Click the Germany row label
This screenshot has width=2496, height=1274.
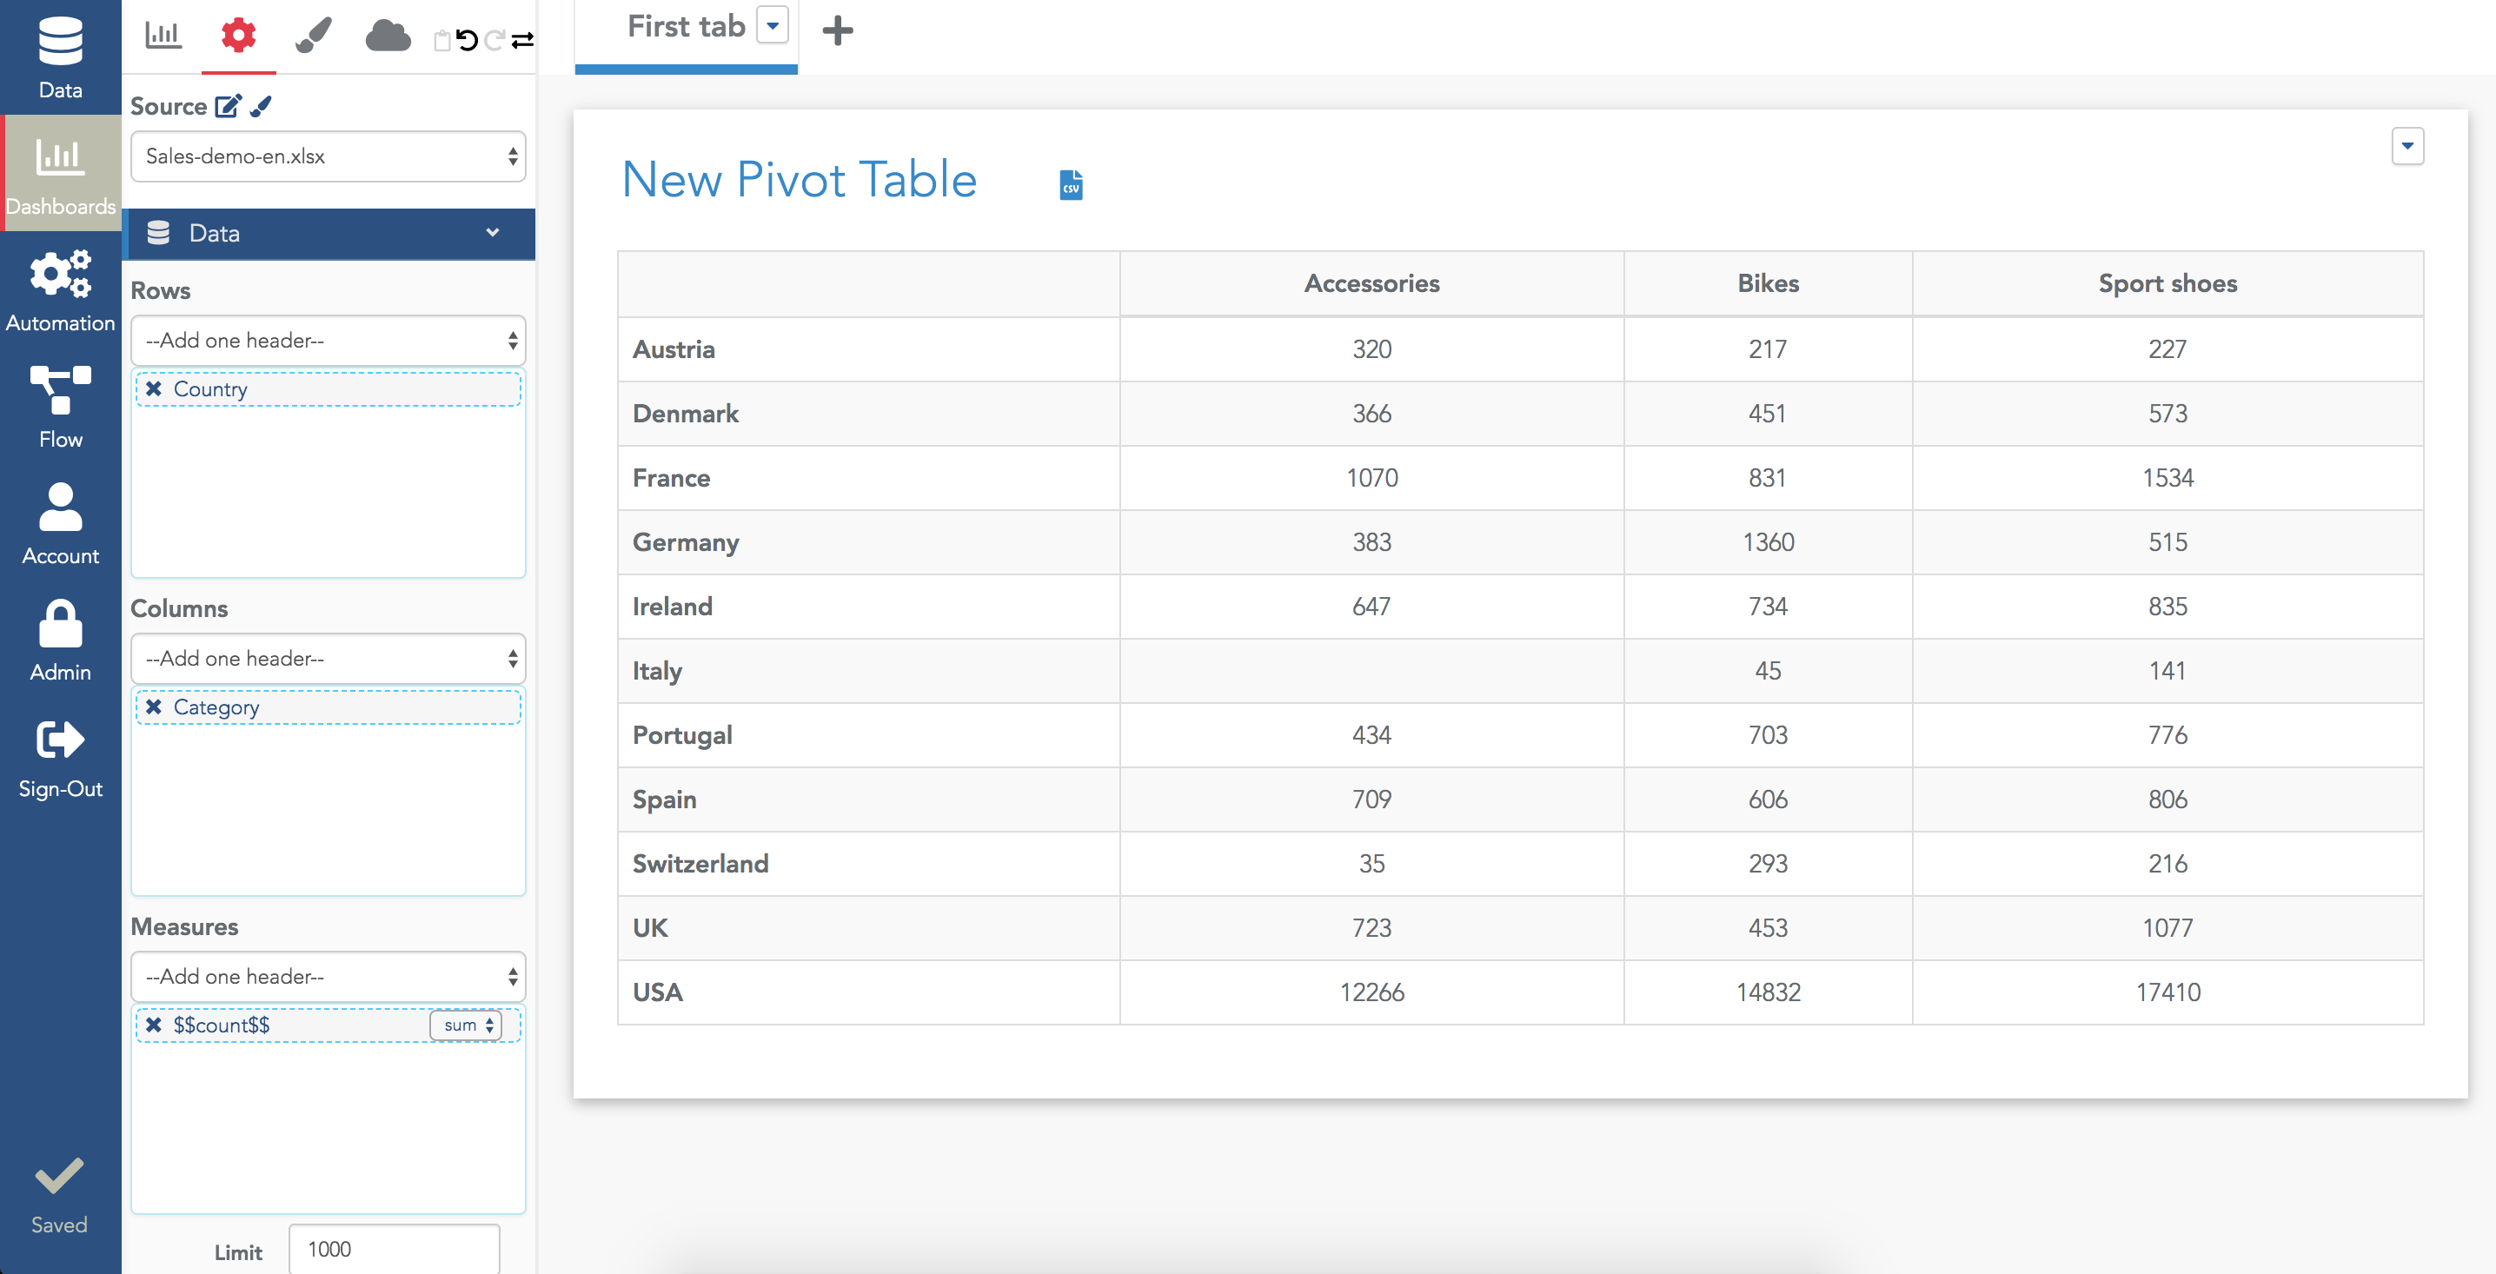[x=685, y=541]
